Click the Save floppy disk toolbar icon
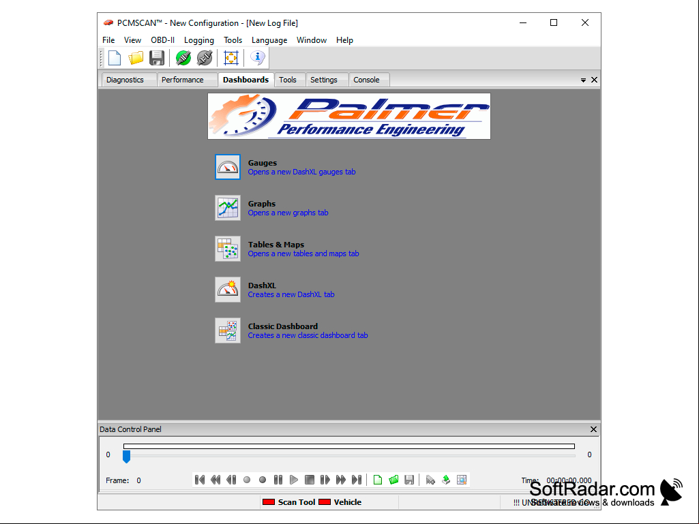This screenshot has height=524, width=699. coord(157,58)
